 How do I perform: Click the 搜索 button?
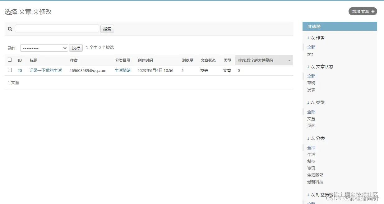pos(107,29)
